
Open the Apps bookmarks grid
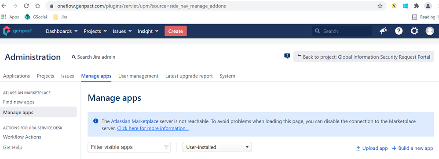(x=10, y=17)
